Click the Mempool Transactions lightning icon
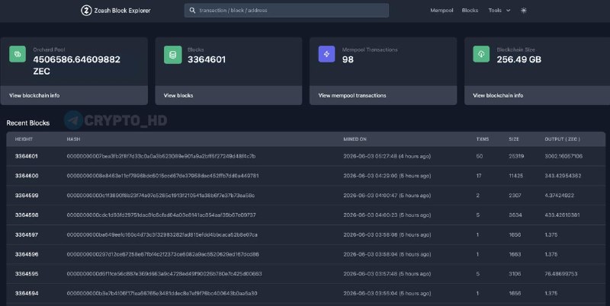610x306 pixels. (327, 54)
